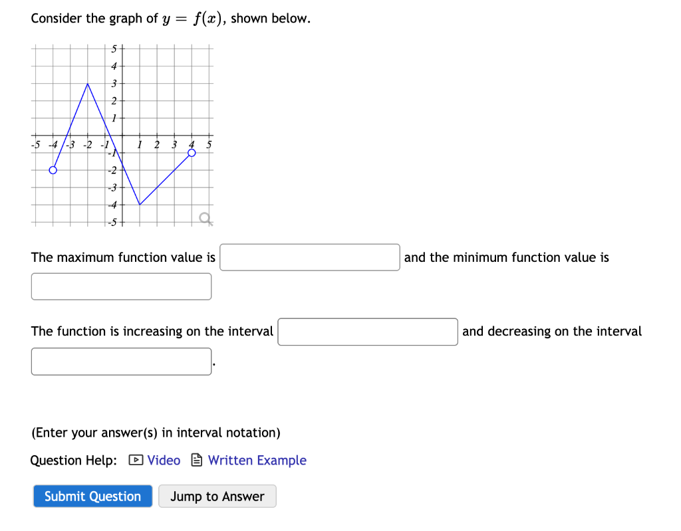Click the maximum function value input box
This screenshot has height=531, width=681.
[x=309, y=257]
